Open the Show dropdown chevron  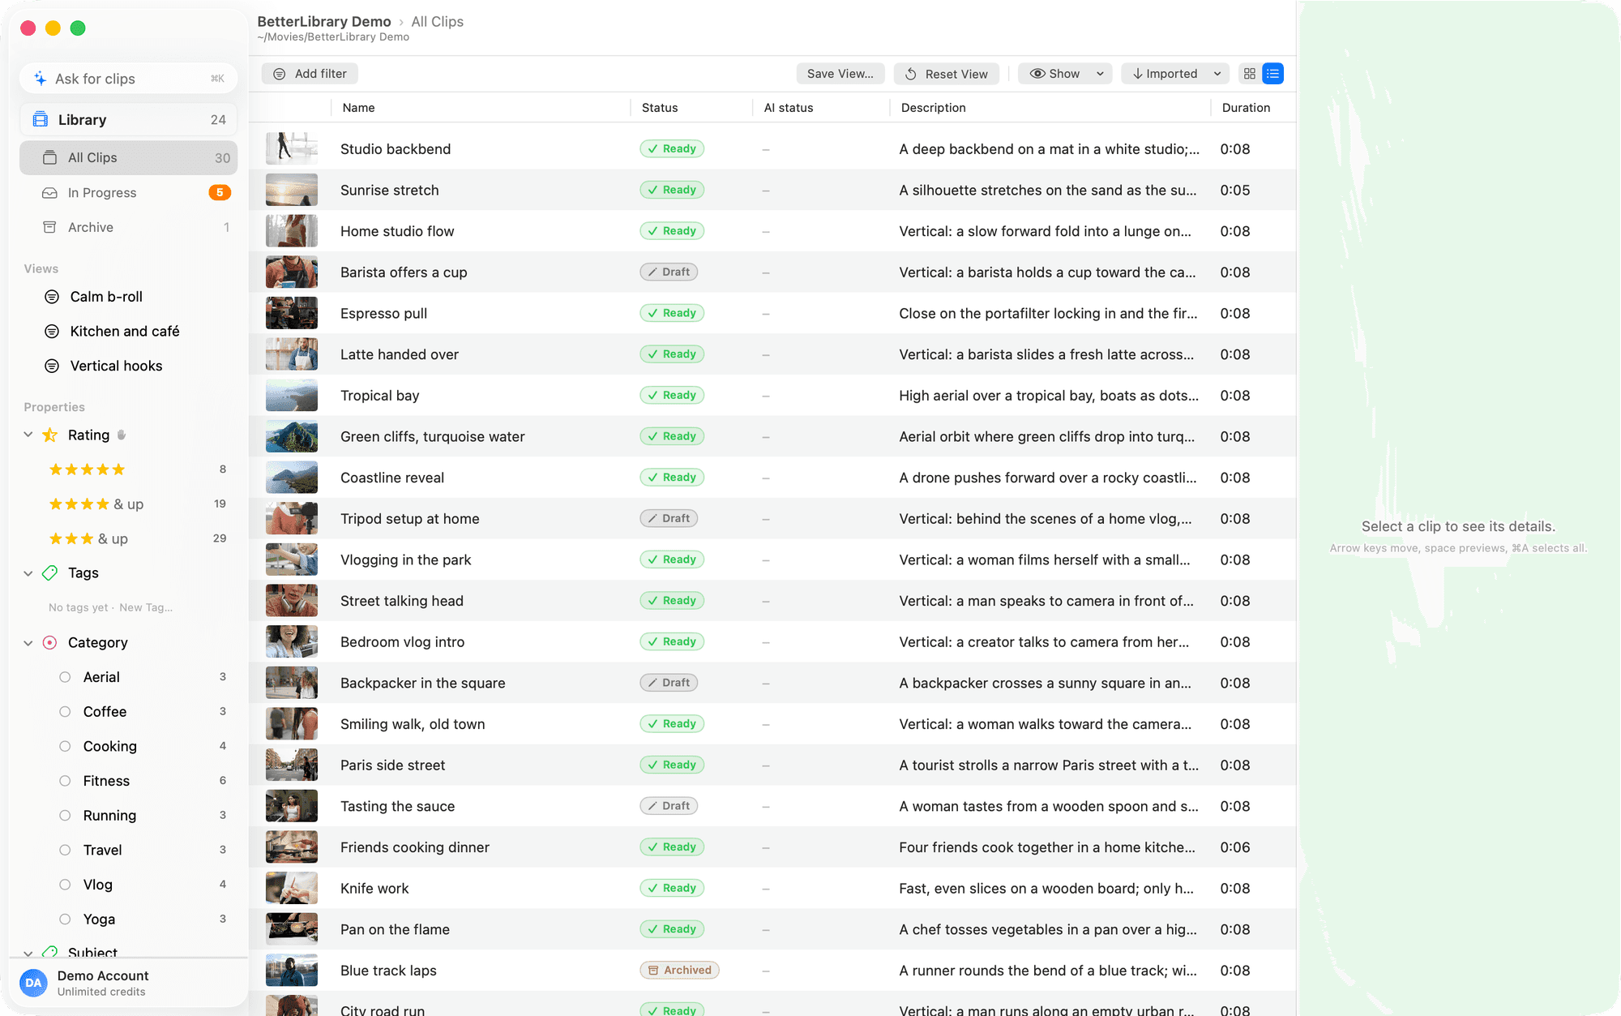pyautogui.click(x=1100, y=74)
